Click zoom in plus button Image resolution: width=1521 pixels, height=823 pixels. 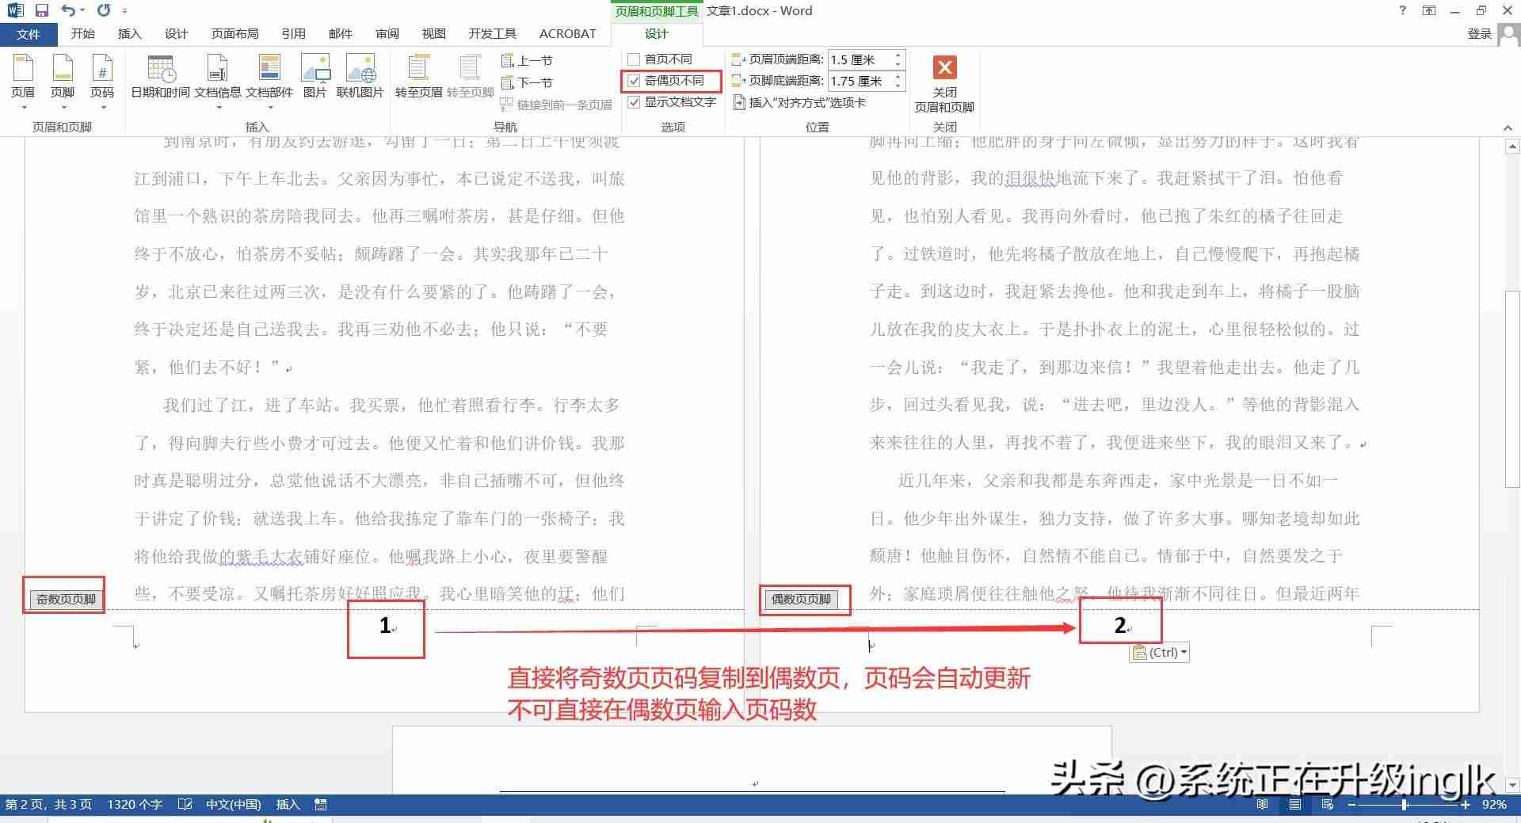pyautogui.click(x=1466, y=805)
